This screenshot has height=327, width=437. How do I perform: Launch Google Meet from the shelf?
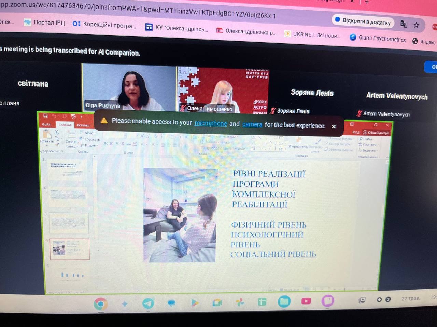click(x=217, y=302)
